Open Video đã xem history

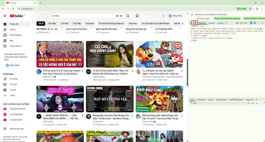[16, 46]
